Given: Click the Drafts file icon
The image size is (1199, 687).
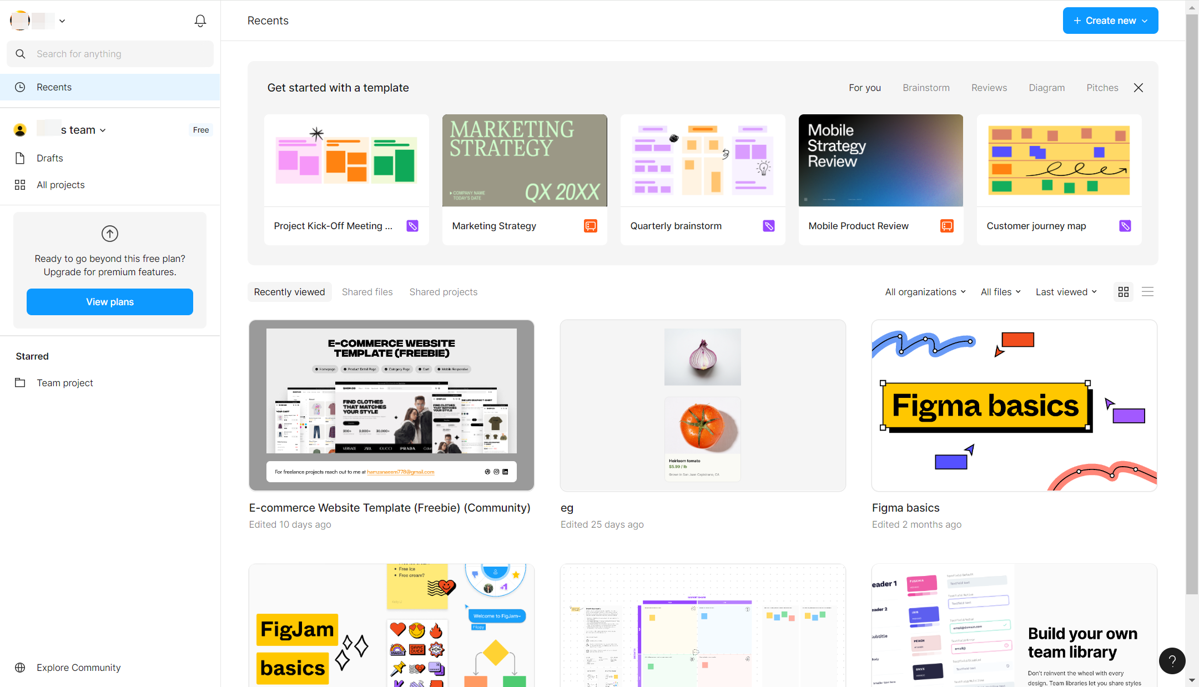Looking at the screenshot, I should pos(20,158).
